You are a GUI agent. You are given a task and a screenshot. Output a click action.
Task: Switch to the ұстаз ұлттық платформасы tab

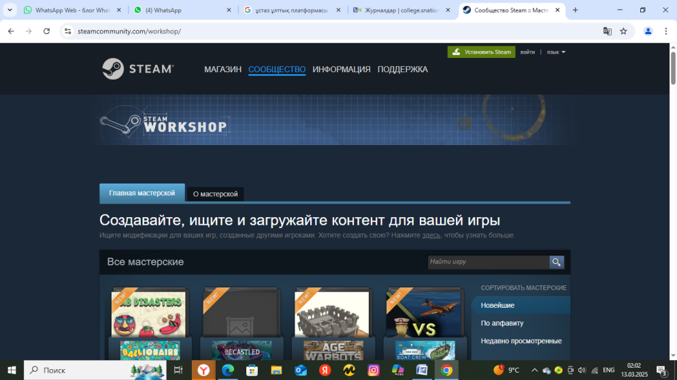tap(293, 10)
